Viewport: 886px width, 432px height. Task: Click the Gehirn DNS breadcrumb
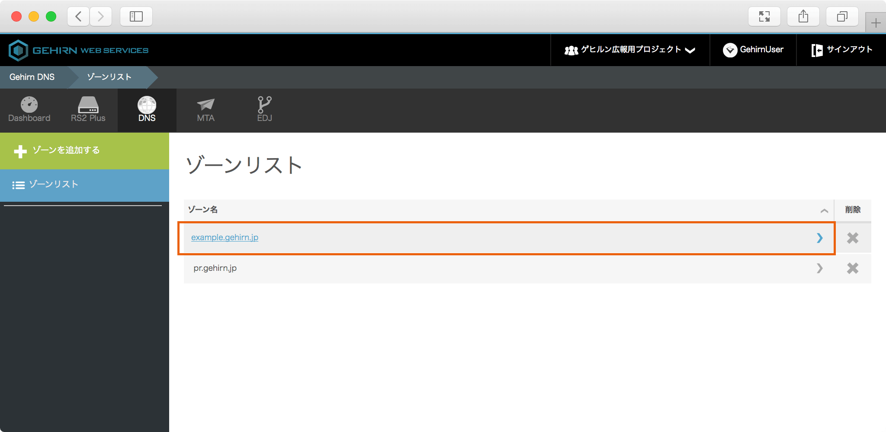tap(32, 77)
